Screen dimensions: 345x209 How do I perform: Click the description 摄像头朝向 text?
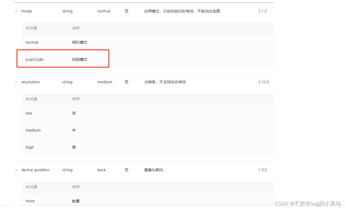click(x=154, y=170)
